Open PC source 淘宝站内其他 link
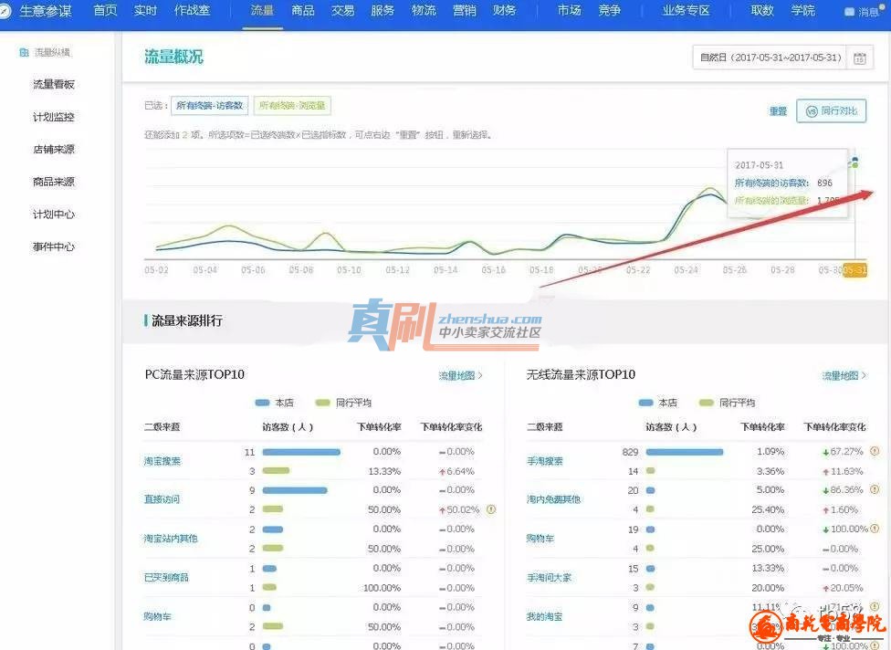This screenshot has width=891, height=650. click(171, 538)
